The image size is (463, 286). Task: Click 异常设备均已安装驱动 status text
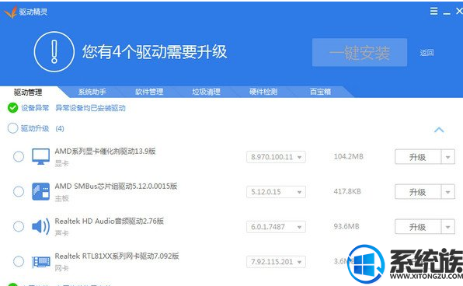point(90,108)
